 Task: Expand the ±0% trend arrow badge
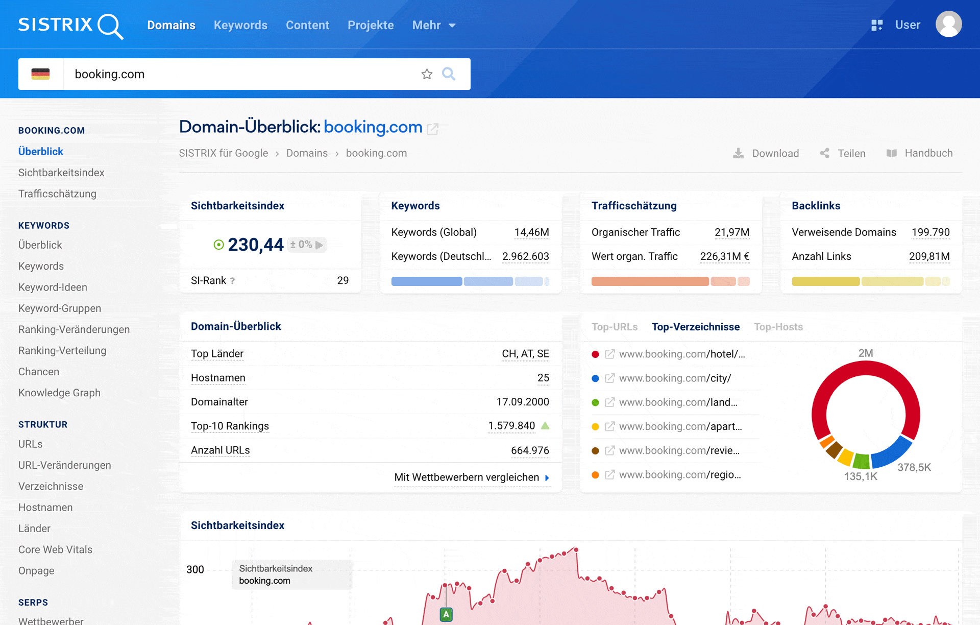307,245
